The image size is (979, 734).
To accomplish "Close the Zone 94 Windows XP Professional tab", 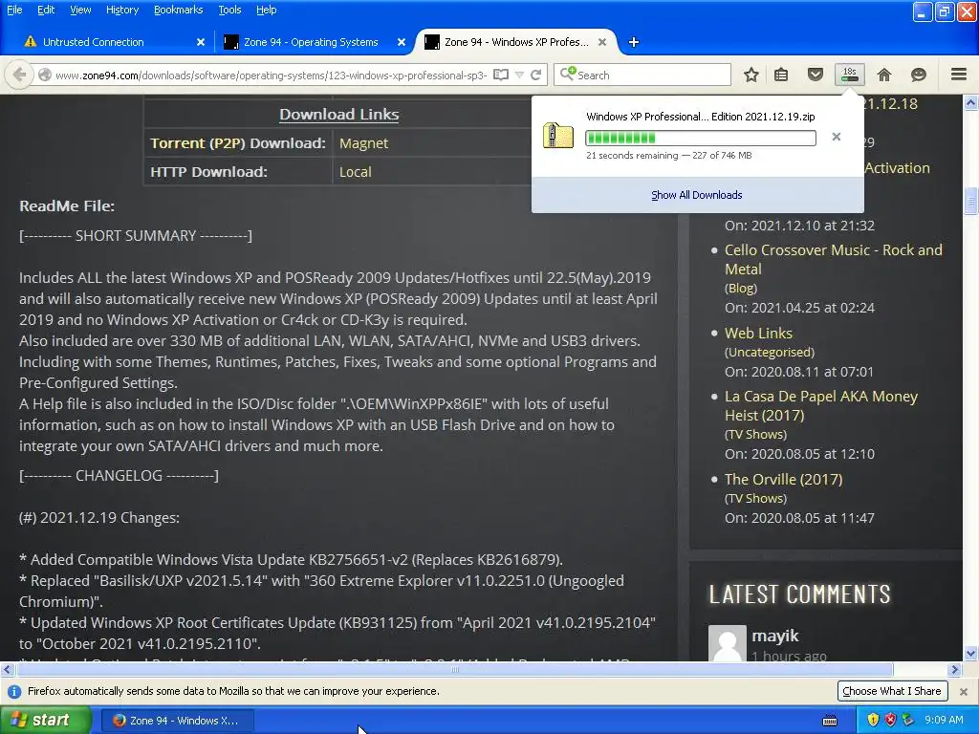I will pyautogui.click(x=602, y=42).
